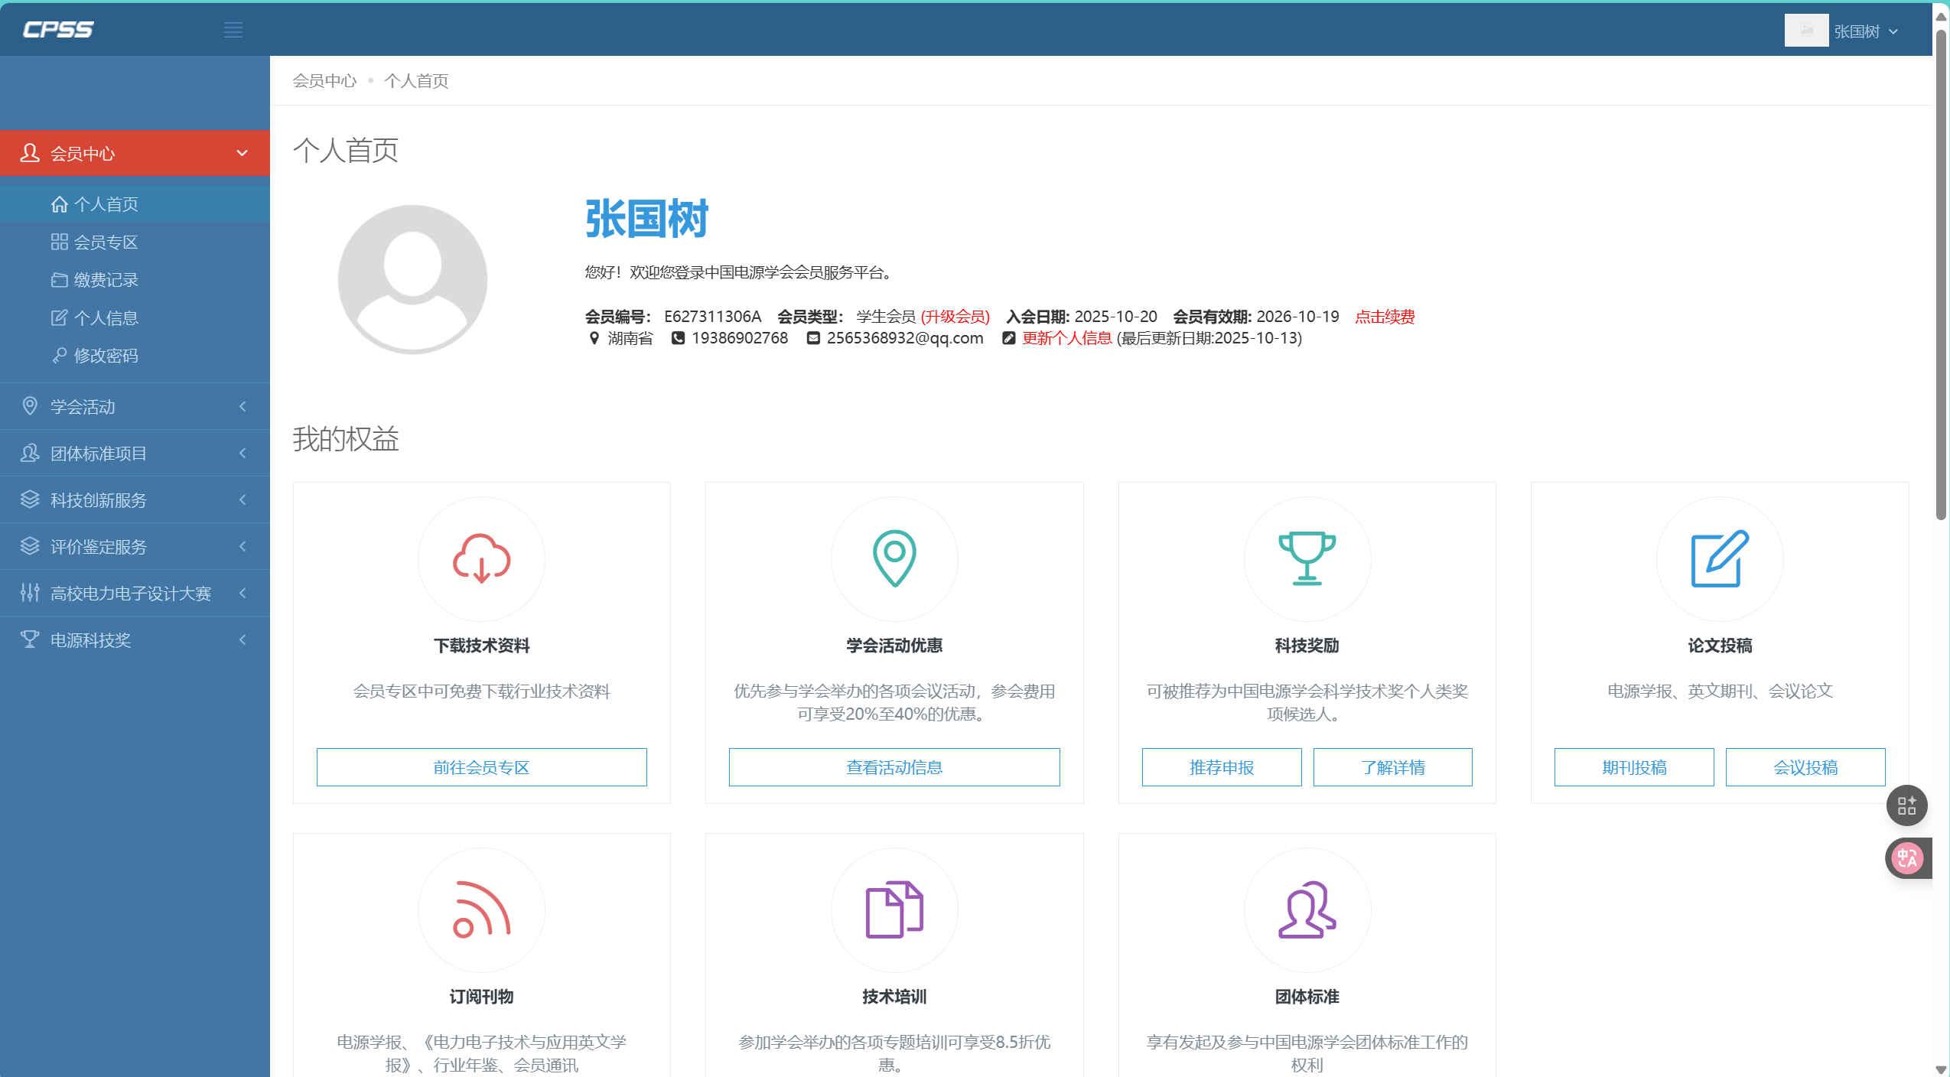Click the 查看活动信息 button
Viewport: 1950px width, 1077px height.
pyautogui.click(x=894, y=767)
